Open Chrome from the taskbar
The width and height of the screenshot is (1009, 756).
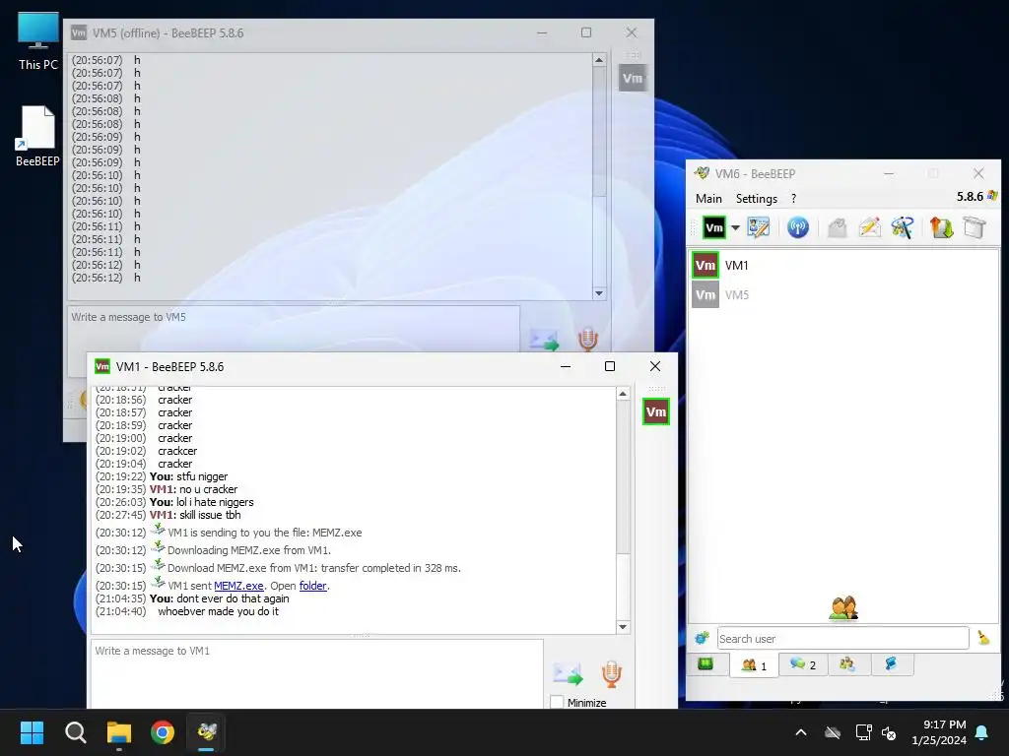point(163,732)
